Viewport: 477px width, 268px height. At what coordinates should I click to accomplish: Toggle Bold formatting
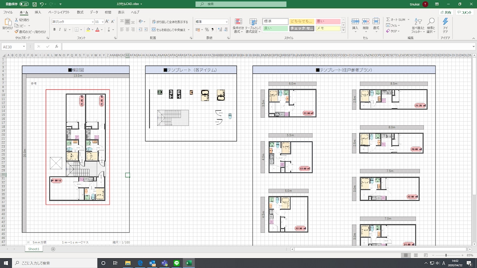point(54,30)
